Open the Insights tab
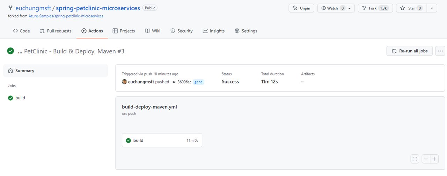Viewport: 447px width, 176px height. pyautogui.click(x=213, y=31)
